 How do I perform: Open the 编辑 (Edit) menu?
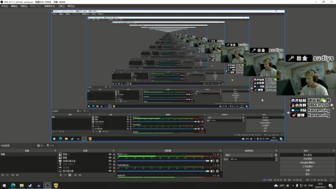[14, 6]
